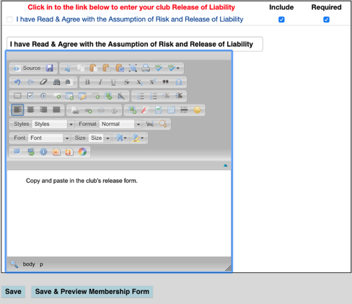This screenshot has width=352, height=304.
Task: Click the eraser Remove Format icon
Action: pos(43,82)
